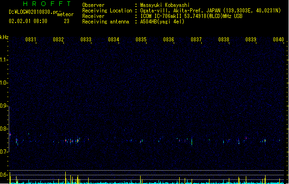Click the 0839 time marker
Image resolution: width=289 pixels, height=184 pixels.
(251, 40)
